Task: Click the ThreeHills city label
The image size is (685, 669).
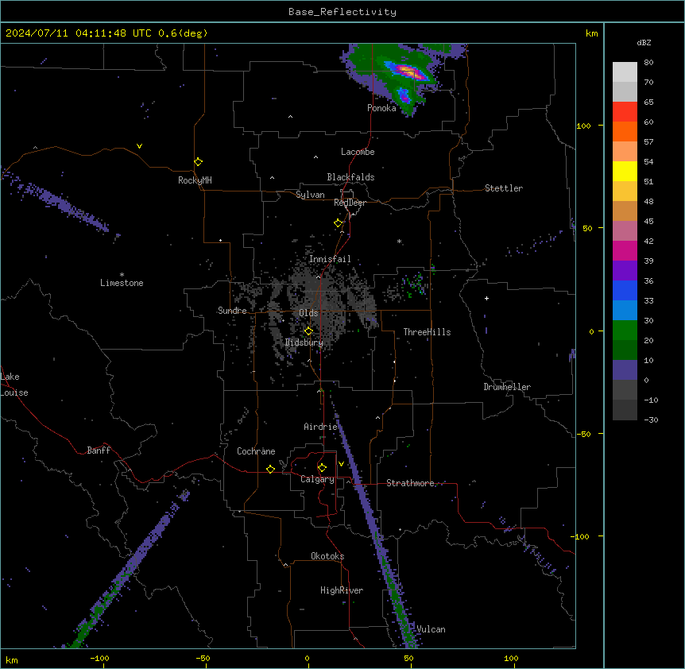Action: point(428,332)
